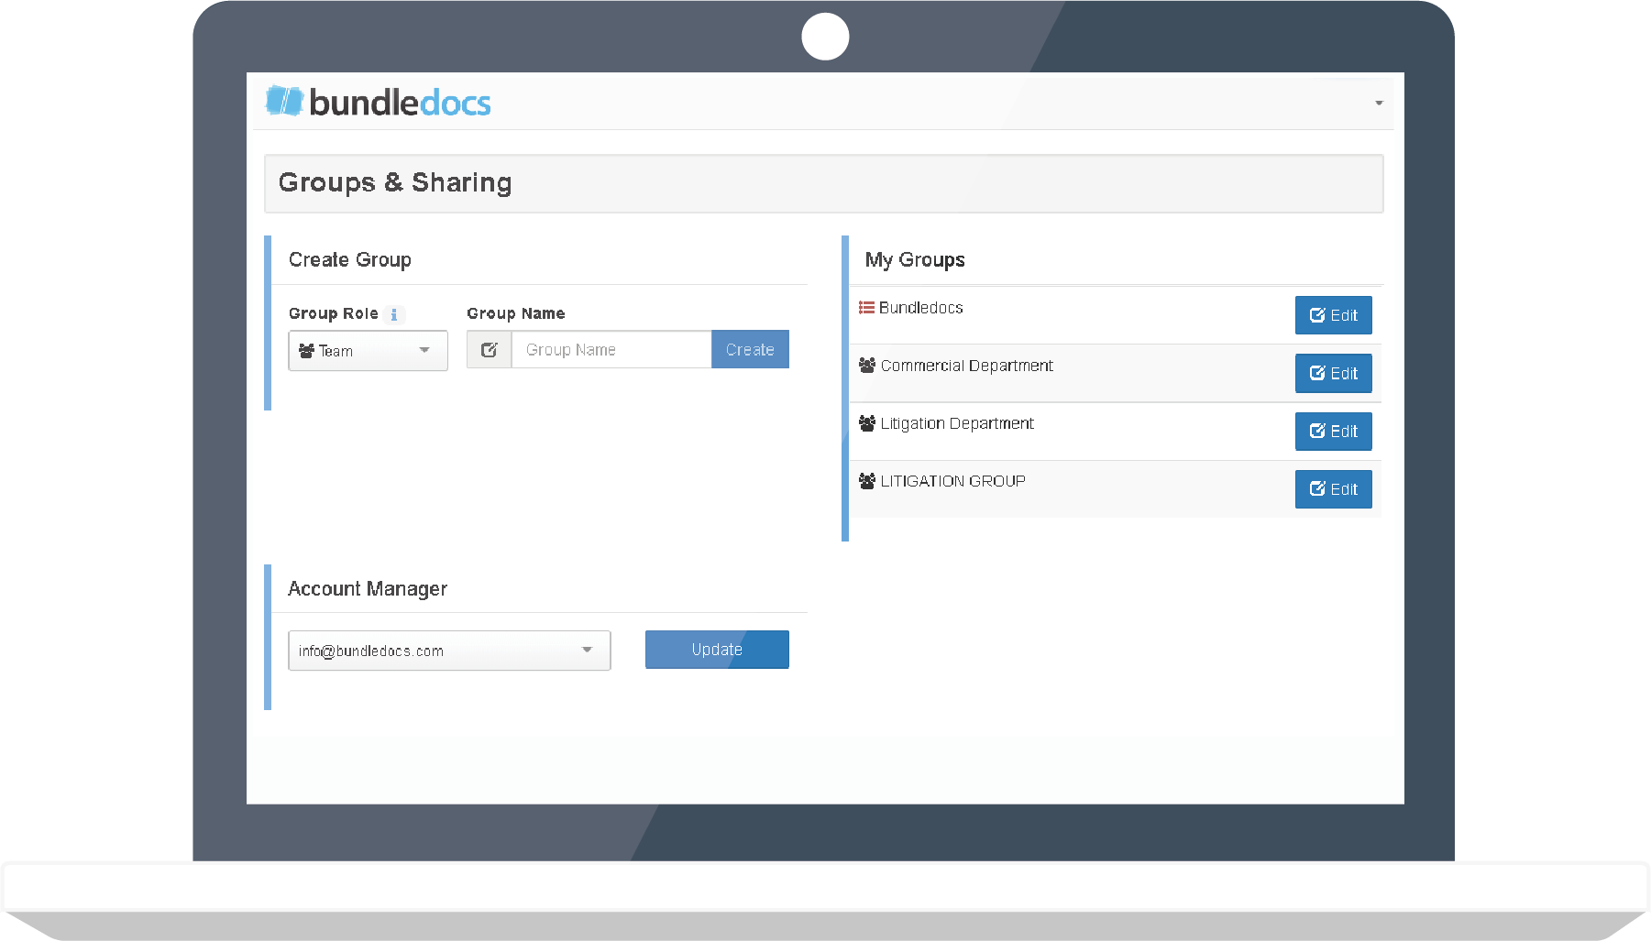The width and height of the screenshot is (1651, 941).
Task: Click the Group Role info icon
Action: (394, 314)
